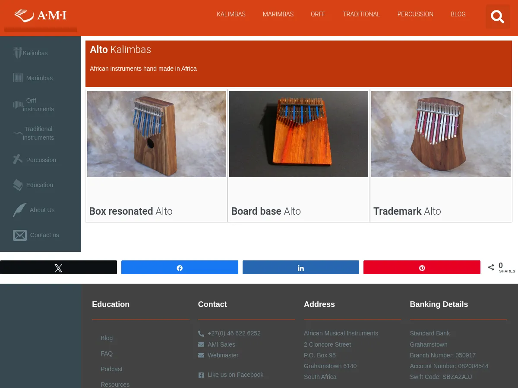Open the Orff top menu item

(318, 14)
